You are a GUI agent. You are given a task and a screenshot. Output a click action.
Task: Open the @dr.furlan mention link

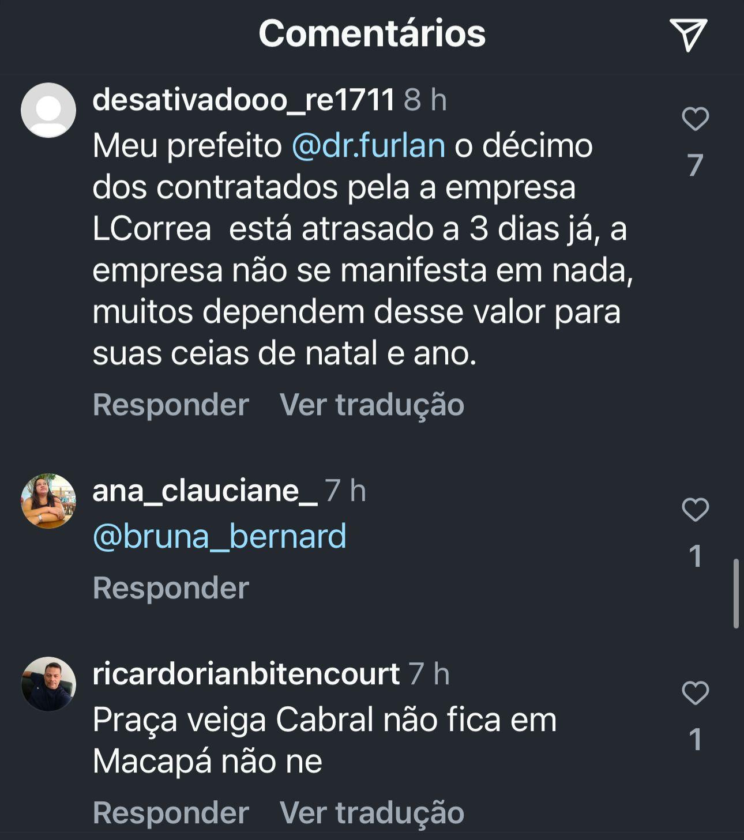(x=369, y=145)
